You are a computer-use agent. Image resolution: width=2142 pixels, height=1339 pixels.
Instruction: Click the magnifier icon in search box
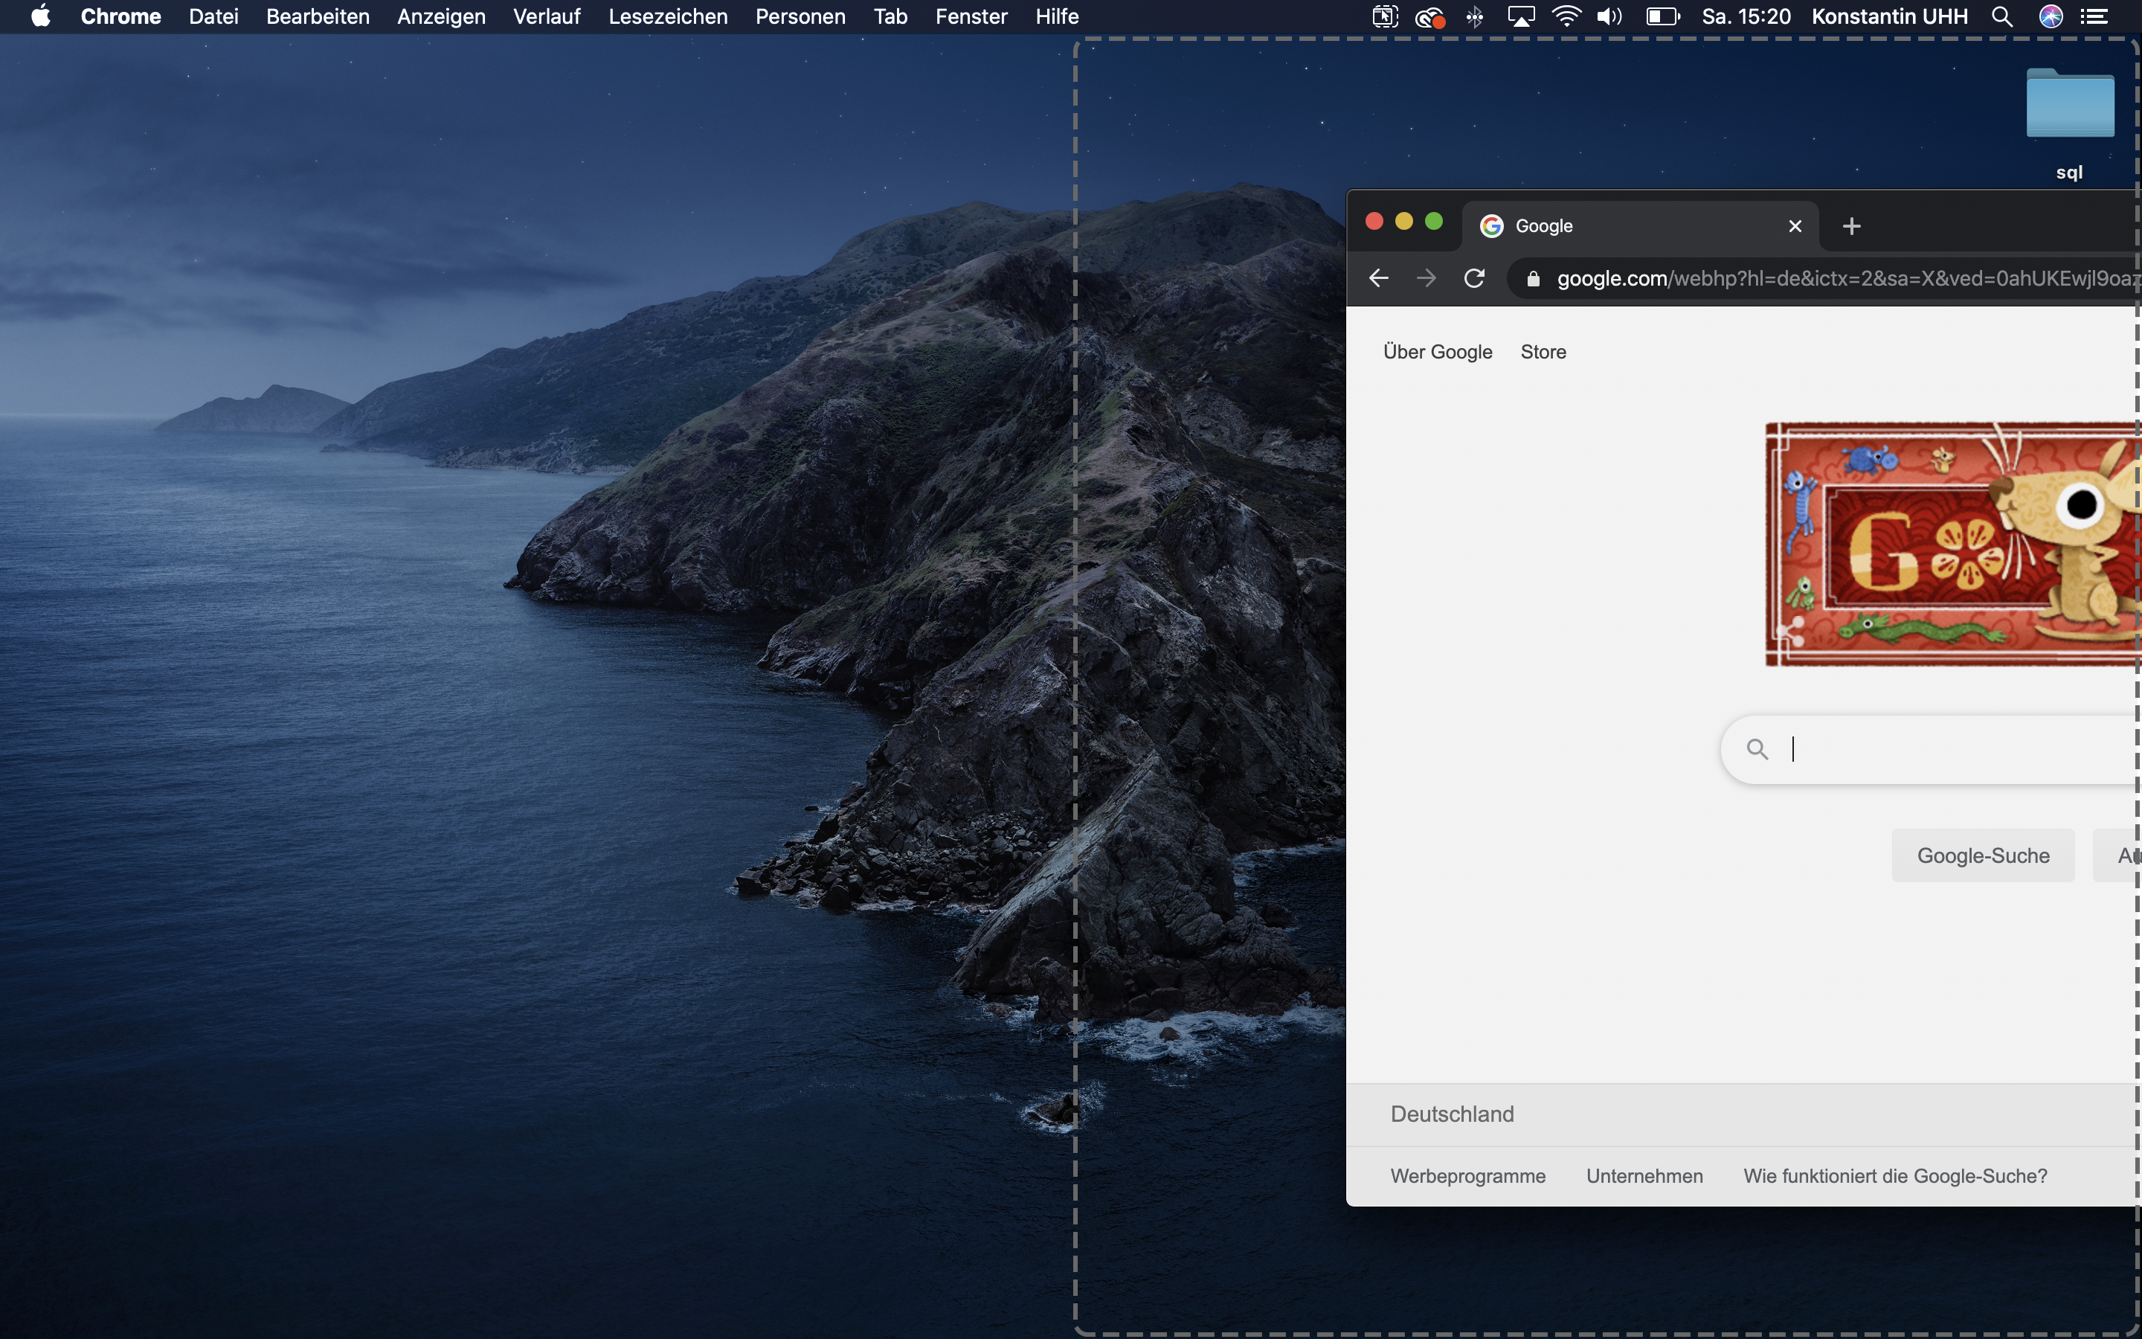click(x=1757, y=749)
